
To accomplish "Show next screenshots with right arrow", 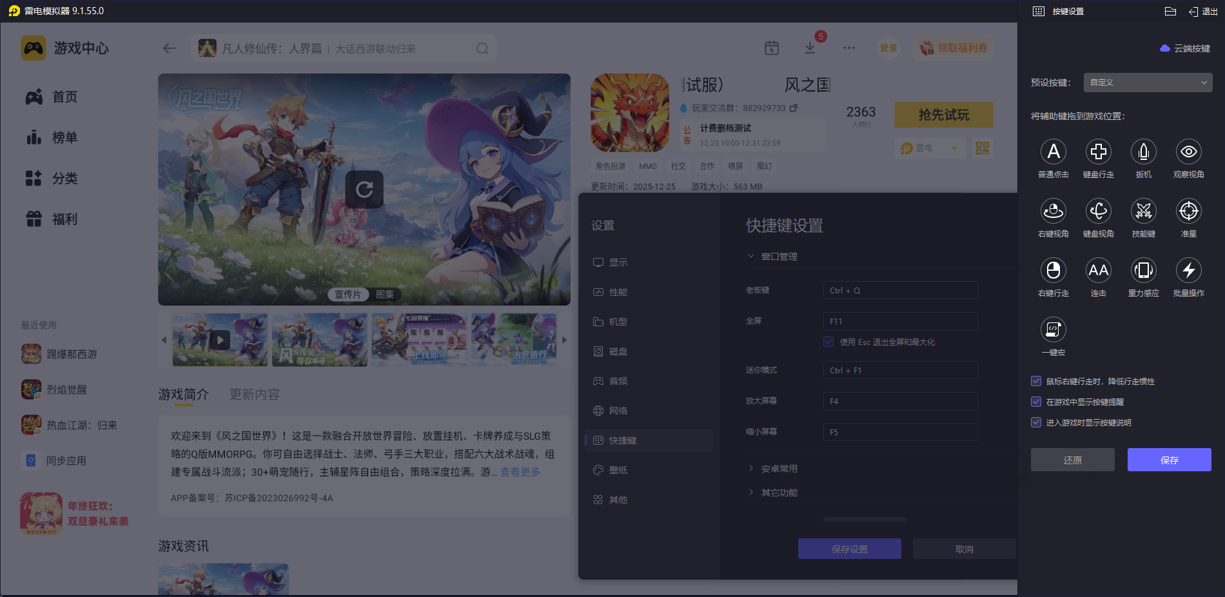I will coord(565,340).
